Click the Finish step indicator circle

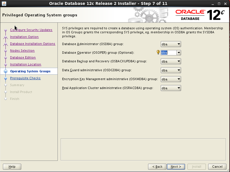coord(6,99)
